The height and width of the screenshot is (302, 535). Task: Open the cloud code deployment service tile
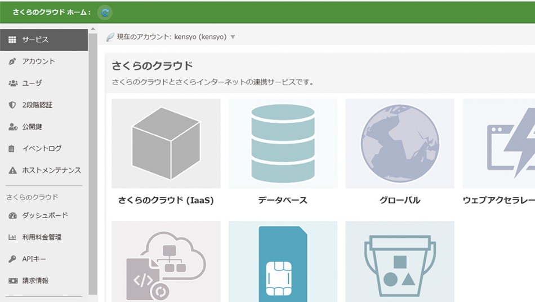point(166,261)
